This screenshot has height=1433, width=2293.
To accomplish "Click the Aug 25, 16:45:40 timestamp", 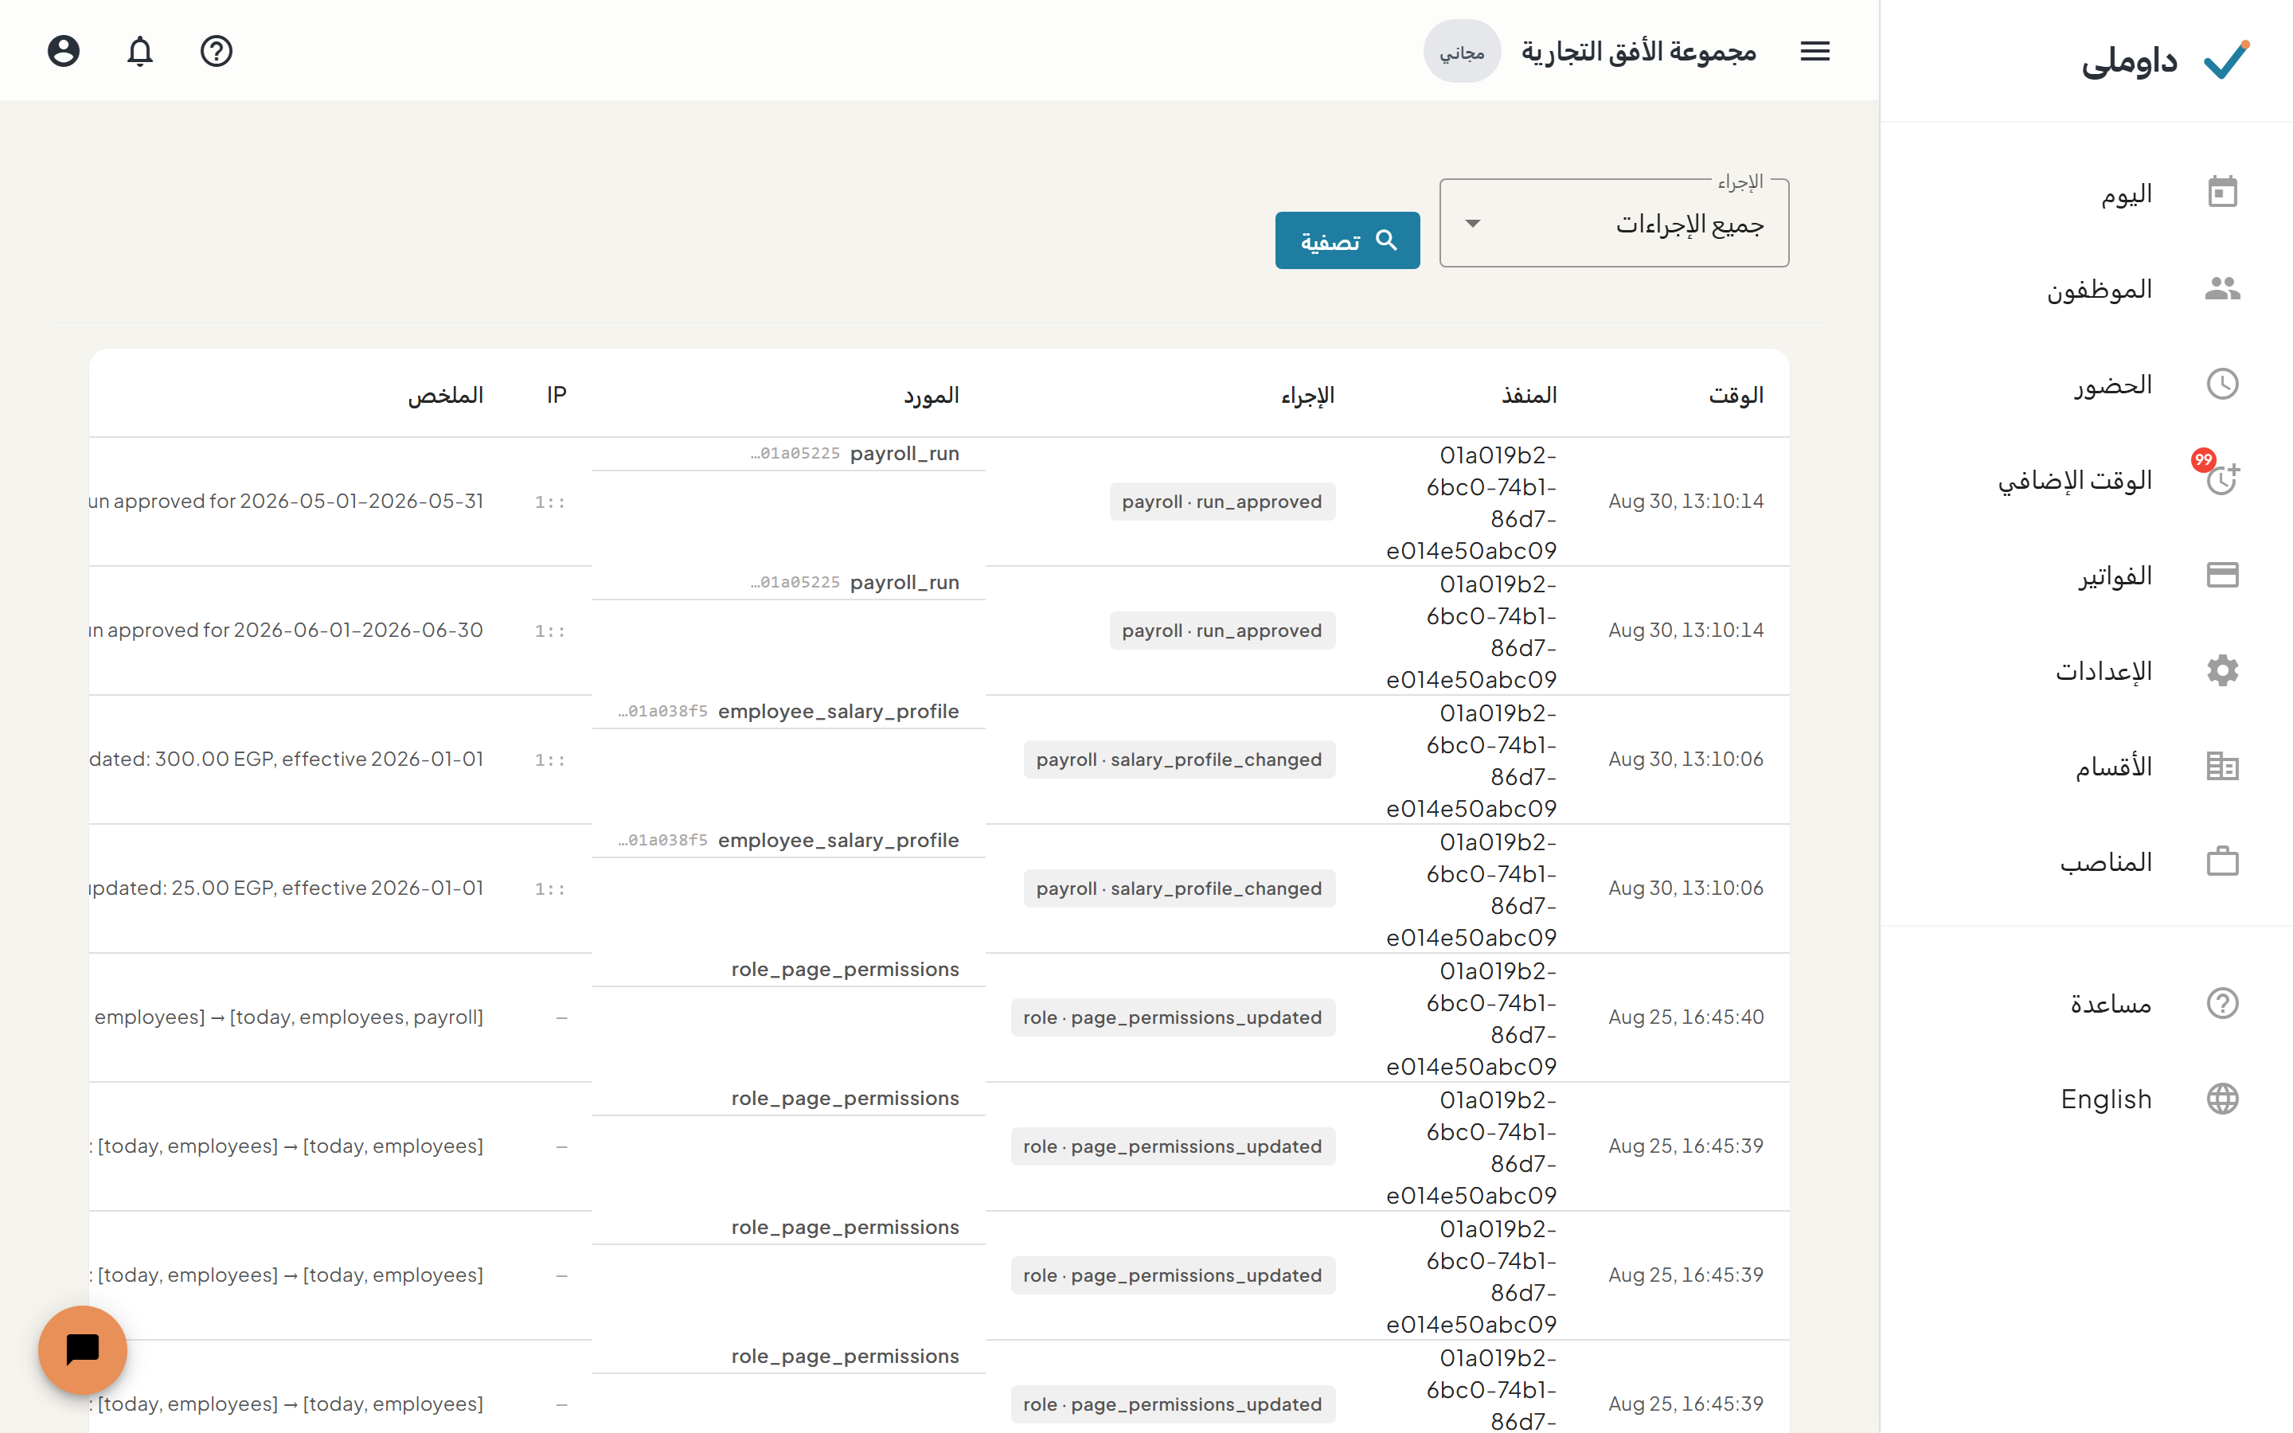I will tap(1686, 1017).
